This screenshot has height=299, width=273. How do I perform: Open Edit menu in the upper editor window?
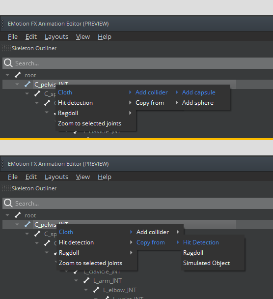(x=31, y=36)
